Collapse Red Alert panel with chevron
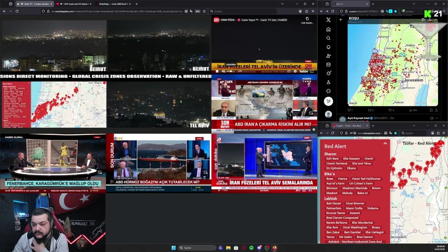The image size is (448, 252). point(385,143)
